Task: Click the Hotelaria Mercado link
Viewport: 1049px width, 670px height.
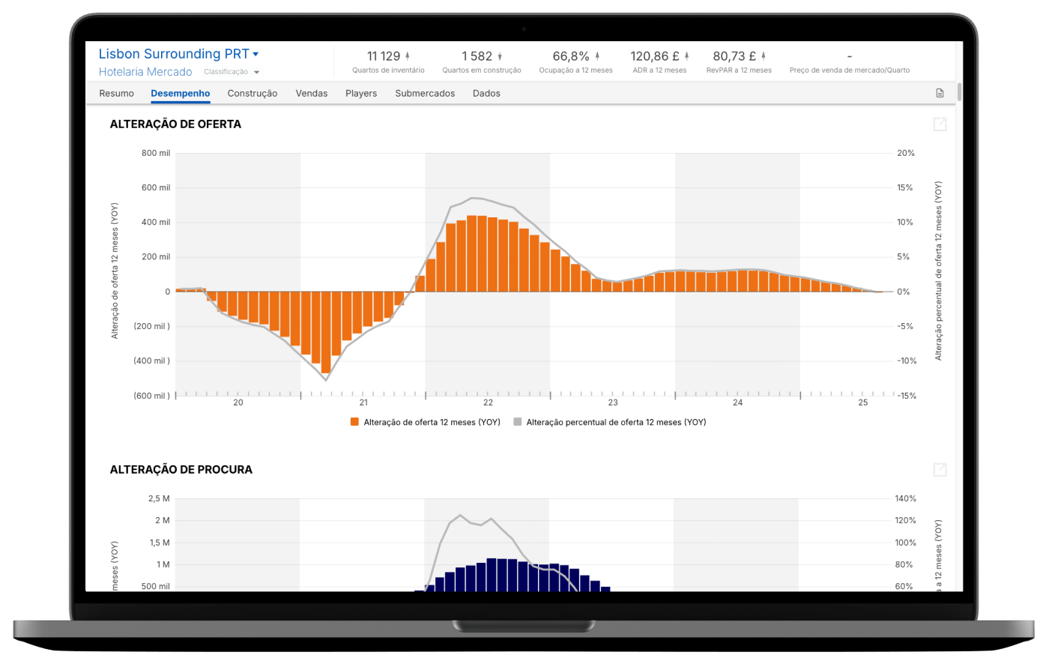Action: click(x=145, y=72)
